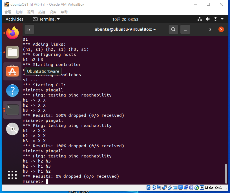This screenshot has width=230, height=193.
Task: Open Firefox from the Ubuntu dock
Action: pos(12,33)
